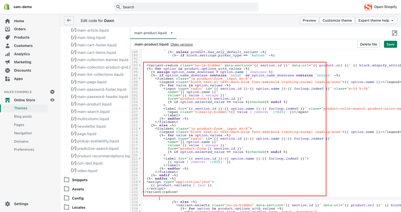
Task: Click the search magnifier icon
Action: [x=118, y=7]
